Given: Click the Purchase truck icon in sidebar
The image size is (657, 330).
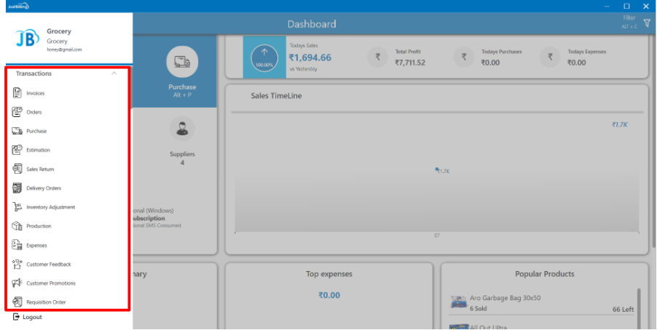Looking at the screenshot, I should (17, 131).
